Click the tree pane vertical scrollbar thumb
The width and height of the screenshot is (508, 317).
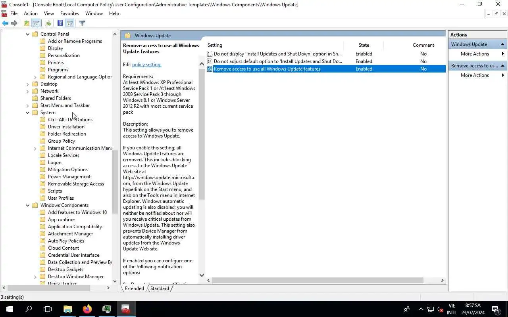115,182
